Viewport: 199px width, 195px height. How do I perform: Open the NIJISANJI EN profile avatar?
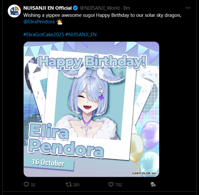(x=14, y=11)
